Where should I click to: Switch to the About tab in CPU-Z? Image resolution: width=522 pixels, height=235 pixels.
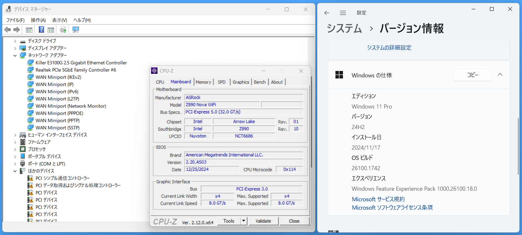click(277, 82)
